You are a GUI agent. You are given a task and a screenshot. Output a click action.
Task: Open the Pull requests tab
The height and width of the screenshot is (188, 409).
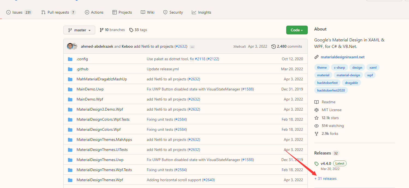58,12
